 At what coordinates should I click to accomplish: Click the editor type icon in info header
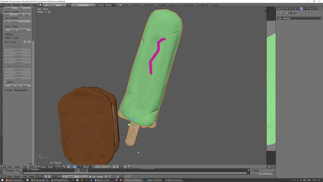click(x=4, y=5)
